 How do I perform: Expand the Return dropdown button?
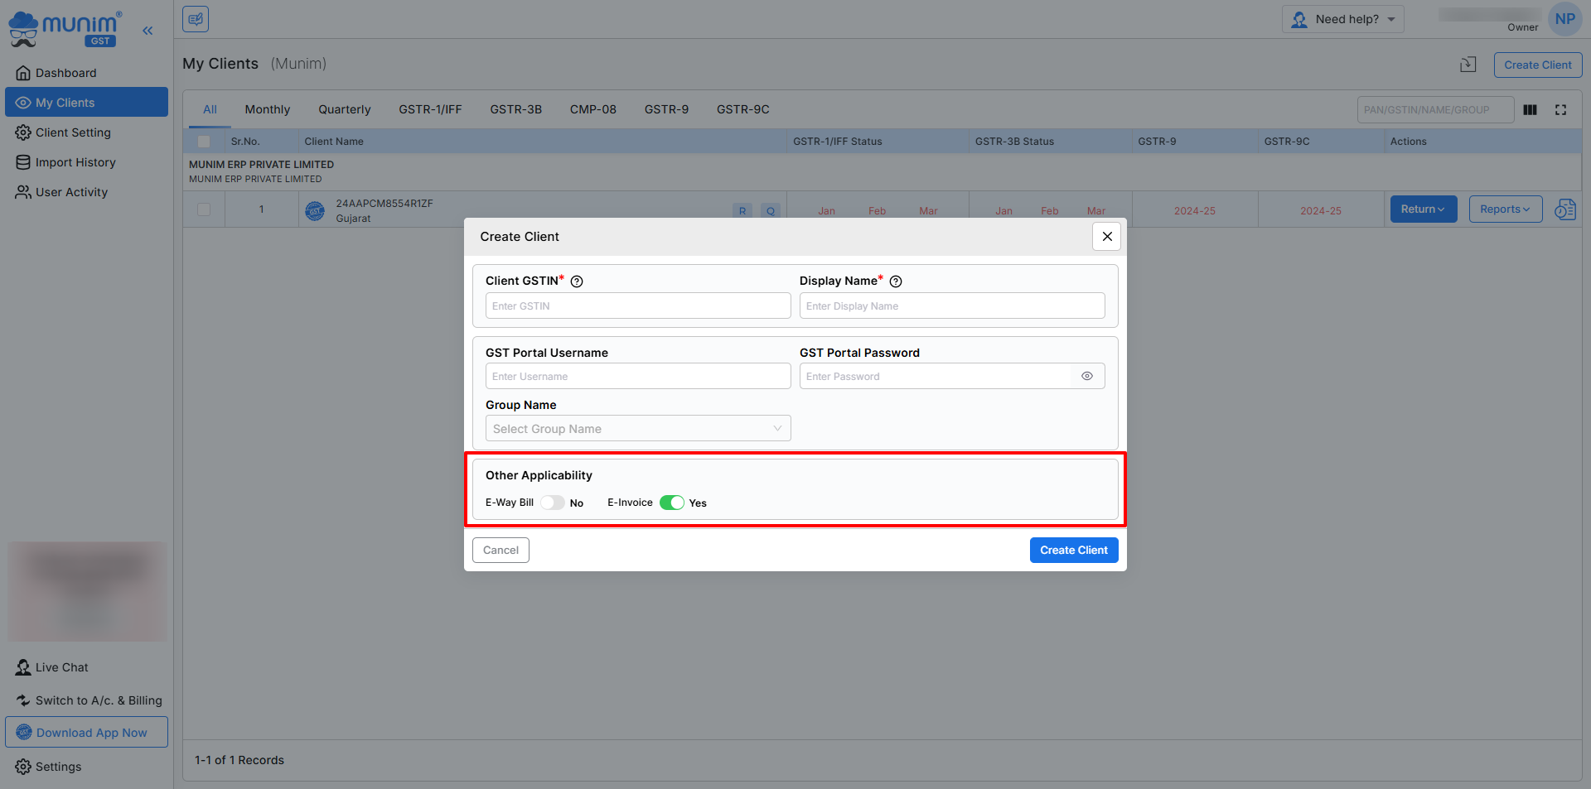coord(1423,209)
